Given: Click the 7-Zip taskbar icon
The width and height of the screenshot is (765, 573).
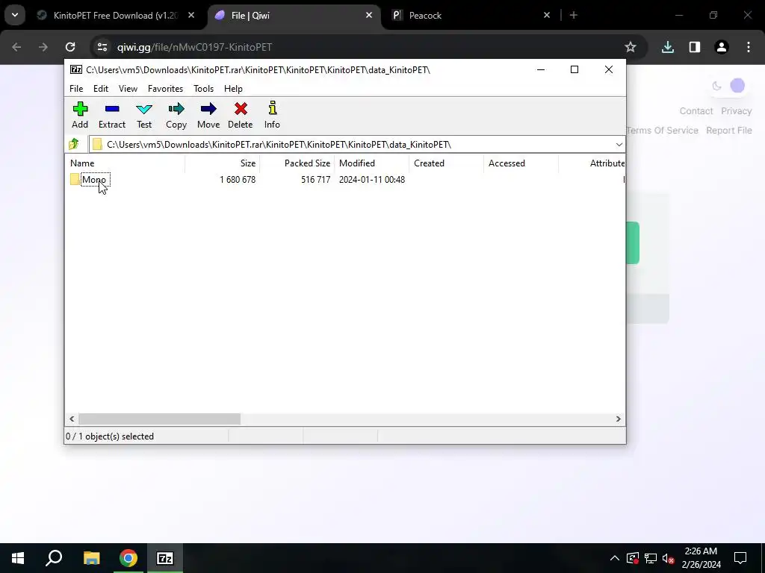Looking at the screenshot, I should tap(165, 558).
